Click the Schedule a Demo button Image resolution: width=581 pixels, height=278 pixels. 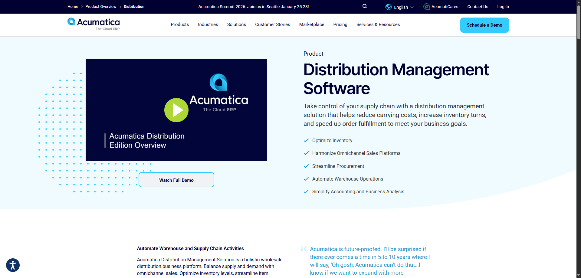pos(484,25)
